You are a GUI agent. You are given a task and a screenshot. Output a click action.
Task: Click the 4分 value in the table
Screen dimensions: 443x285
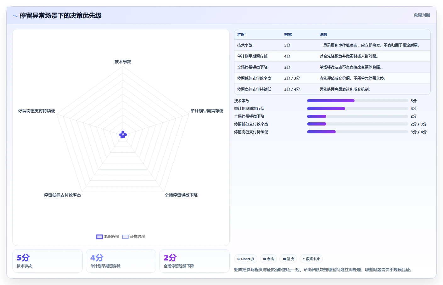coord(287,56)
